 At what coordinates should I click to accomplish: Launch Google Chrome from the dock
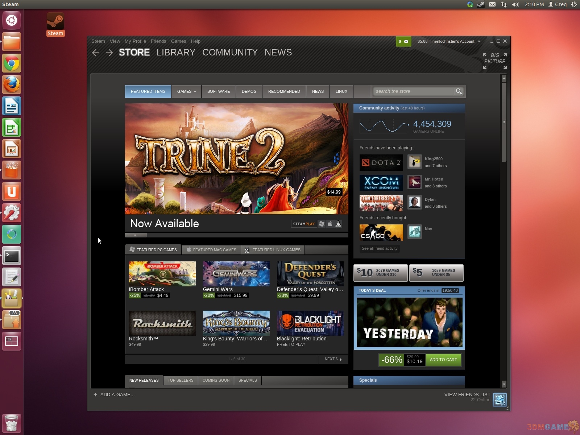pos(12,63)
